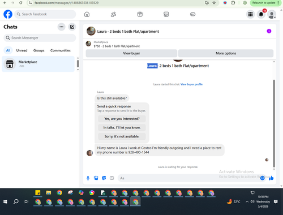Screen dimensions: 283x215
Task: Click Relaunch to update button
Action: coord(264,3)
